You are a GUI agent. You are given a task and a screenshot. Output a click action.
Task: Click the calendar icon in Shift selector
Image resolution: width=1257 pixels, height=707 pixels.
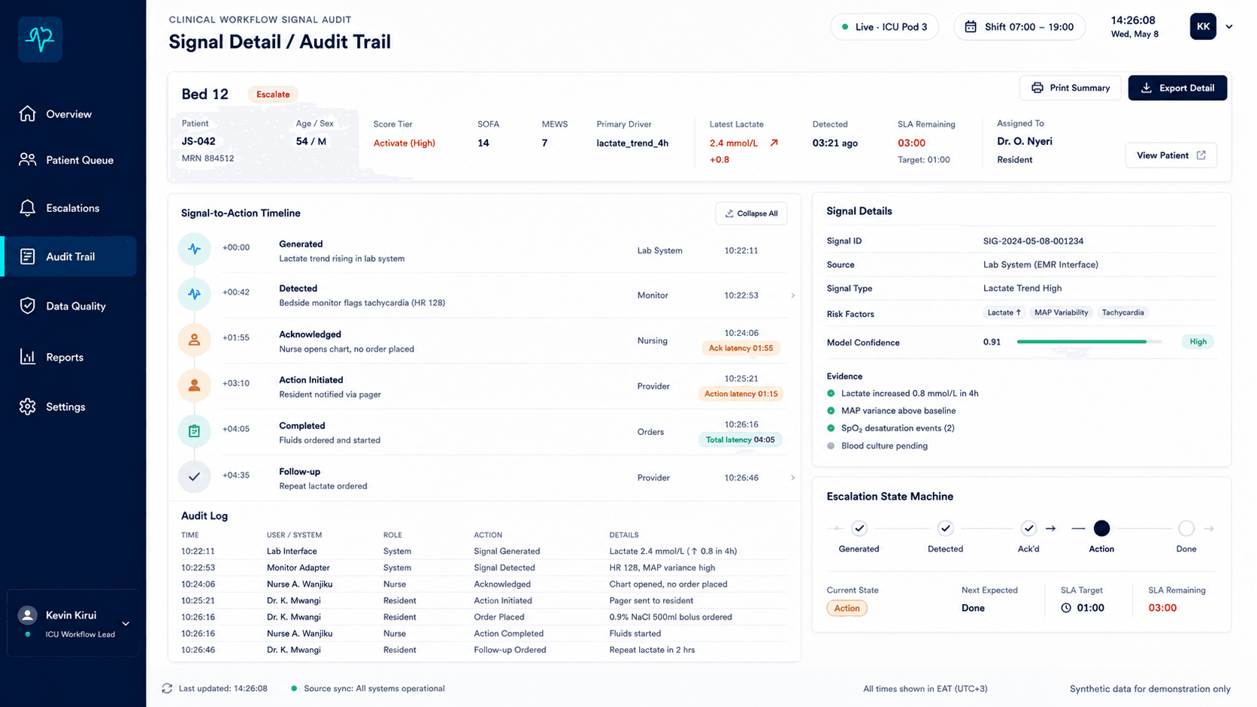pos(971,27)
